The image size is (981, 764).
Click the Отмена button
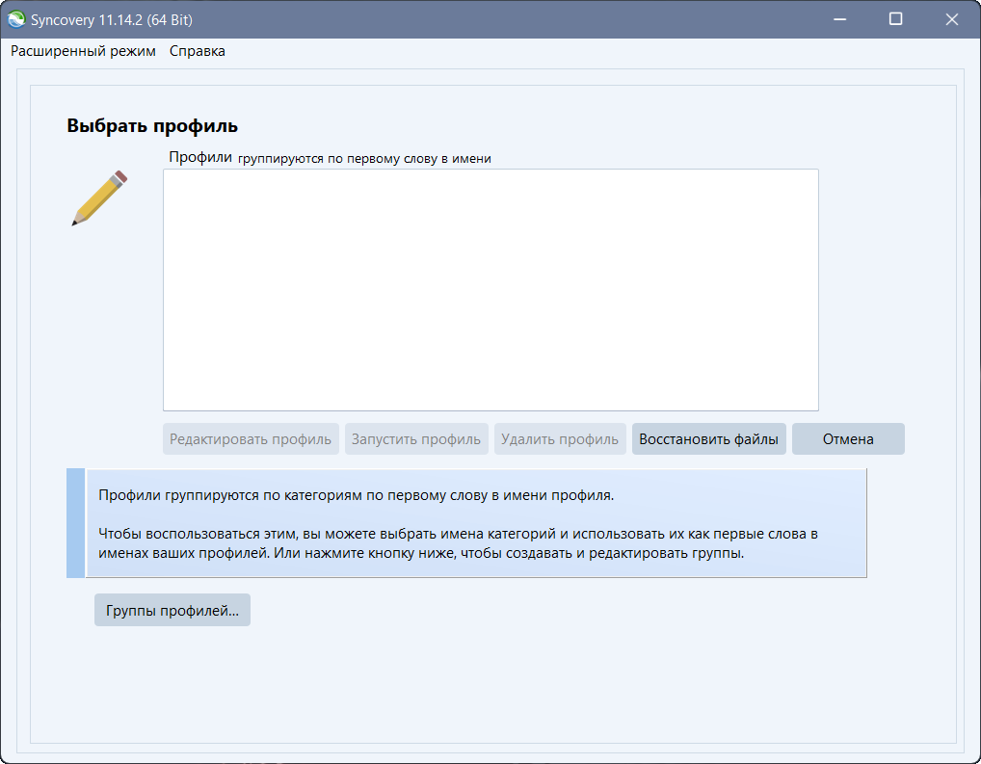(848, 439)
